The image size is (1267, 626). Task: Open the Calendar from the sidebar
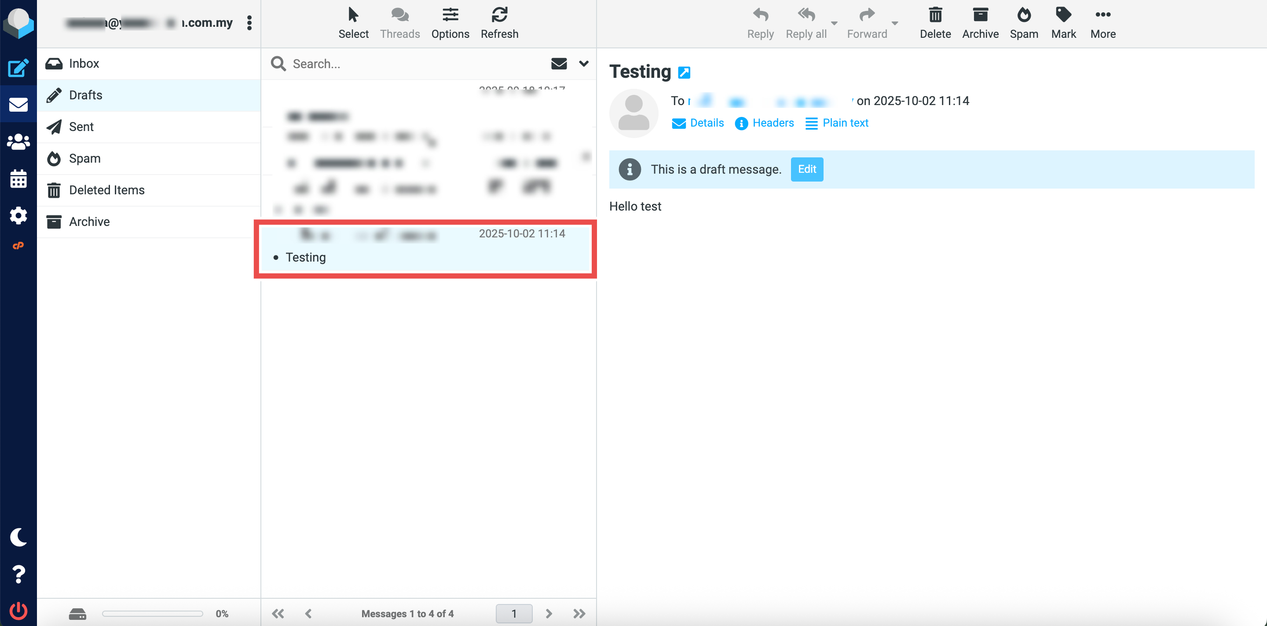(18, 178)
